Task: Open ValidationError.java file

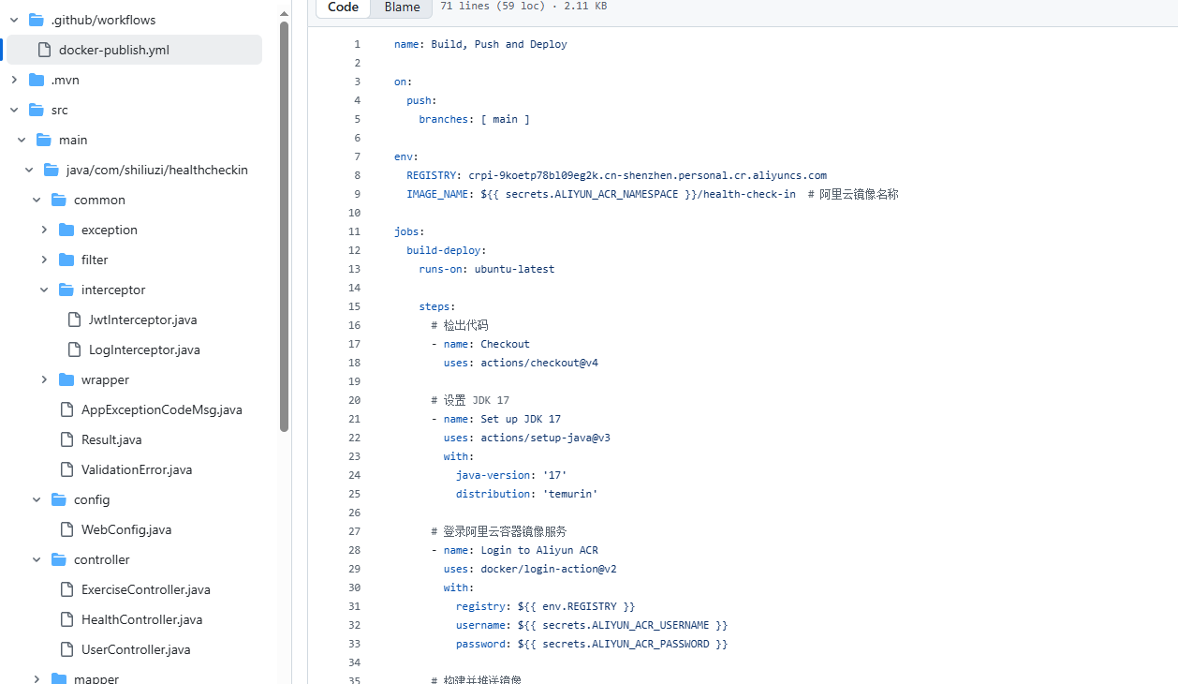Action: 137,469
